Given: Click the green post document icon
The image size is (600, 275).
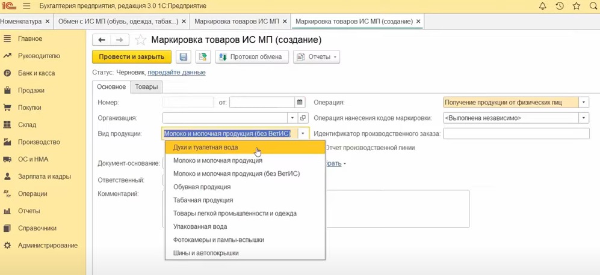Looking at the screenshot, I should [x=203, y=57].
